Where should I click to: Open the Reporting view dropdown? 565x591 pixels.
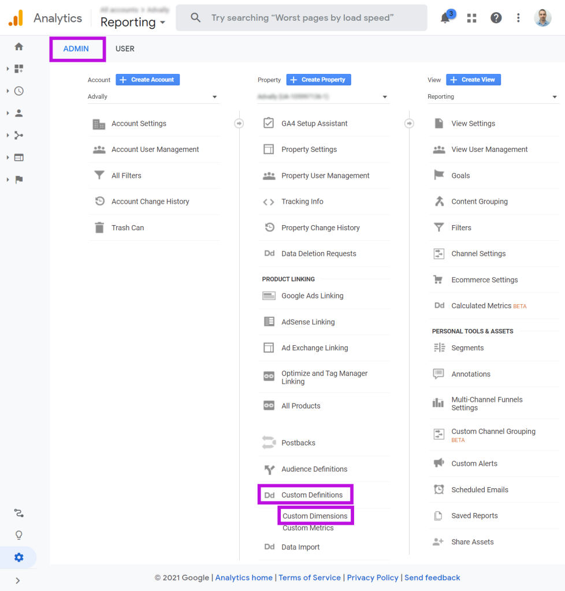tap(493, 96)
